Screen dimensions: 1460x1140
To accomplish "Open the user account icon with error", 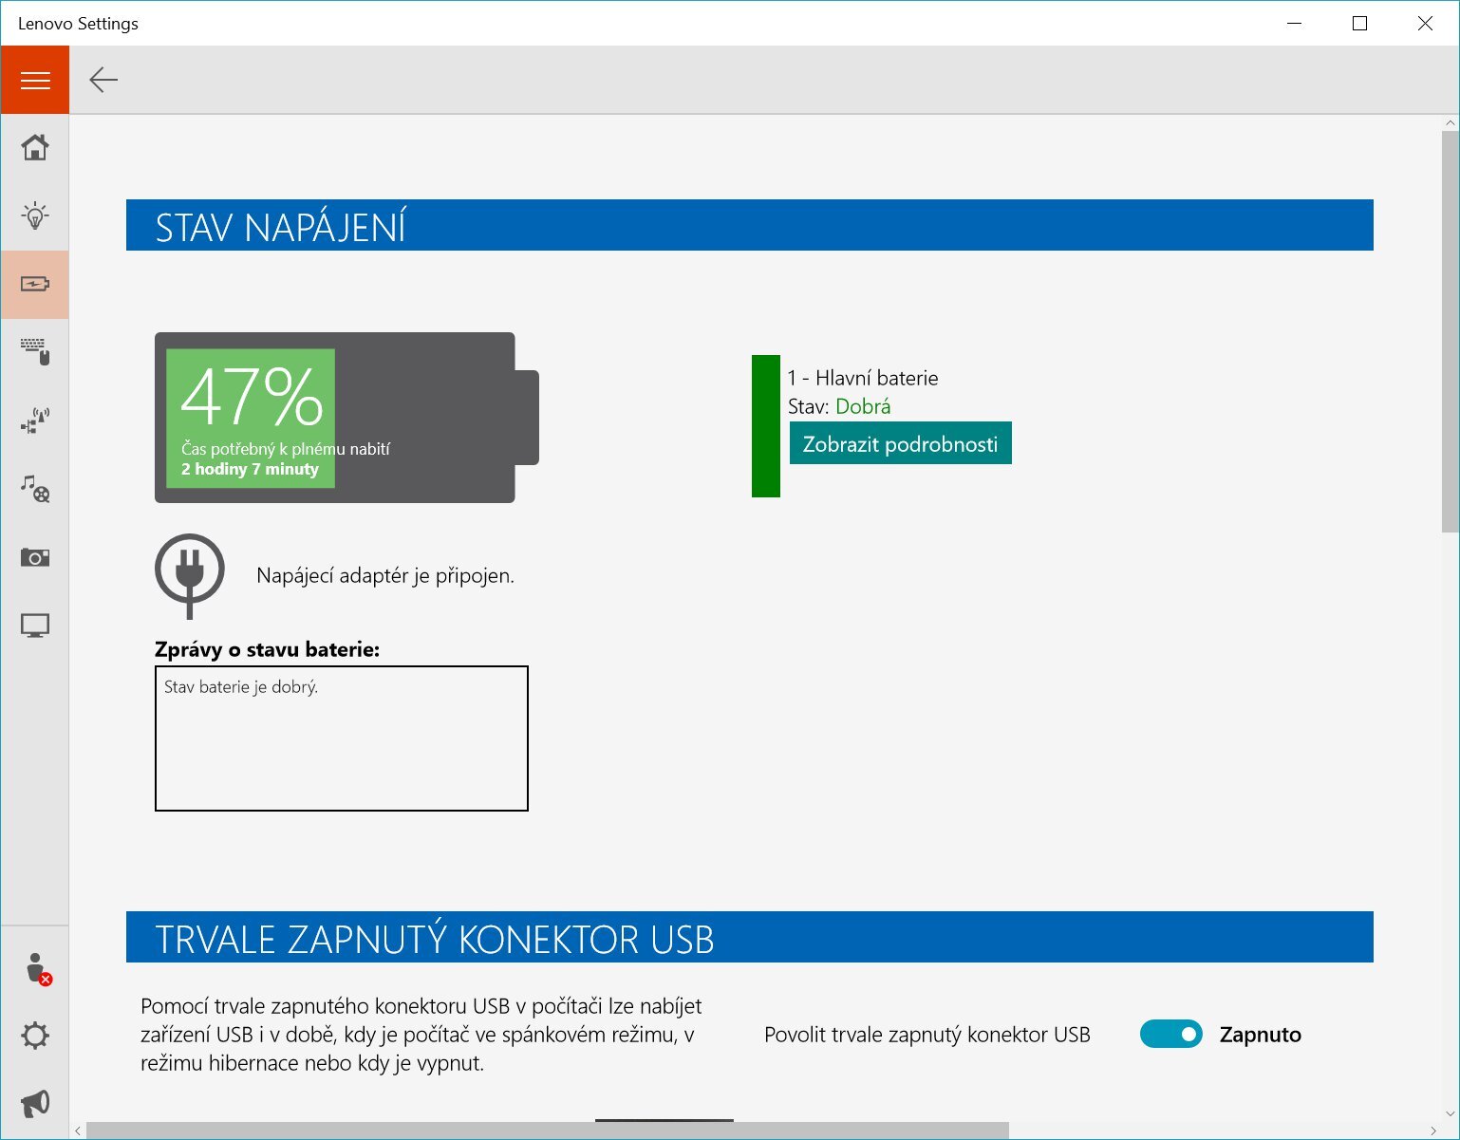I will click(36, 969).
